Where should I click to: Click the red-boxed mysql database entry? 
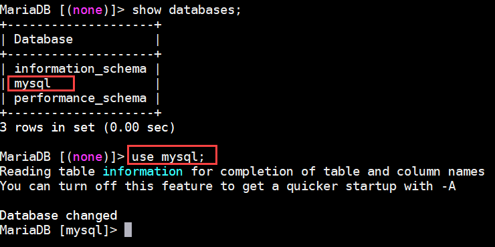coord(41,84)
